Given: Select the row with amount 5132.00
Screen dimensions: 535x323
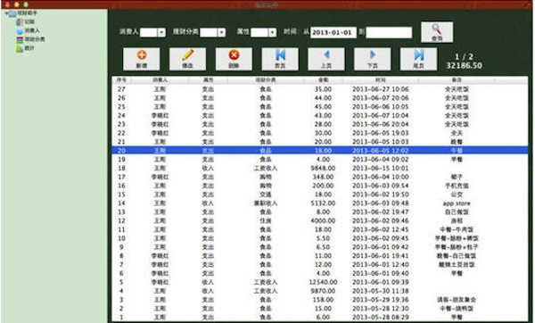Looking at the screenshot, I should (320, 203).
